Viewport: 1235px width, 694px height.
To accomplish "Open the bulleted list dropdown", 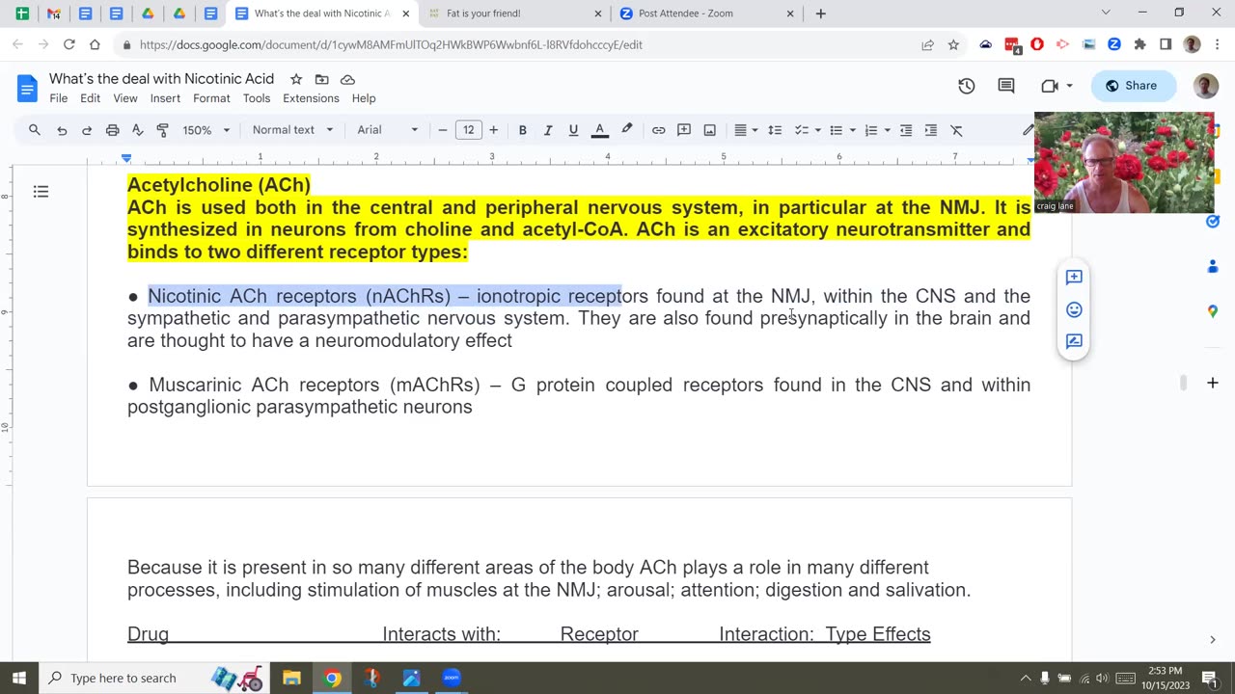I will pos(841,130).
